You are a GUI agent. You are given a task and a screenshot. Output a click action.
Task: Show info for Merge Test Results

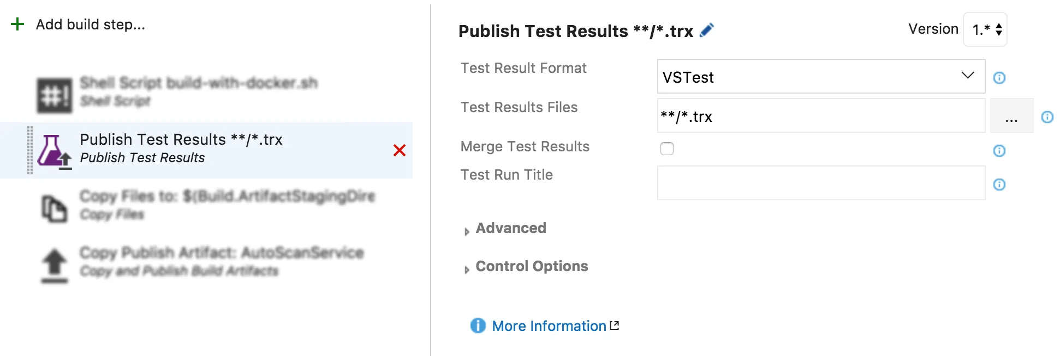(x=999, y=151)
